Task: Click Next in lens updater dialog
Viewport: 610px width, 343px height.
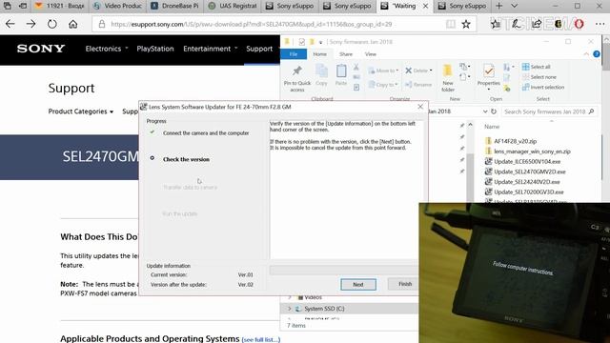Action: pos(358,284)
